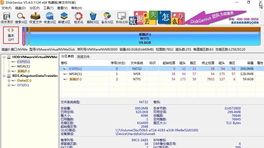
Task: Click the drive icon beside MSR(1) in table
Action: click(65, 74)
